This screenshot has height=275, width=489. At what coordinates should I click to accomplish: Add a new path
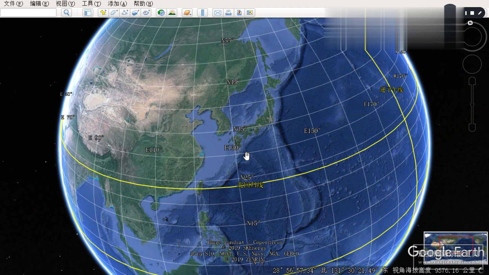pos(125,12)
